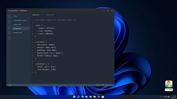Change the UTF-8 encoding selector
The height and width of the screenshot is (99, 177).
(98, 85)
